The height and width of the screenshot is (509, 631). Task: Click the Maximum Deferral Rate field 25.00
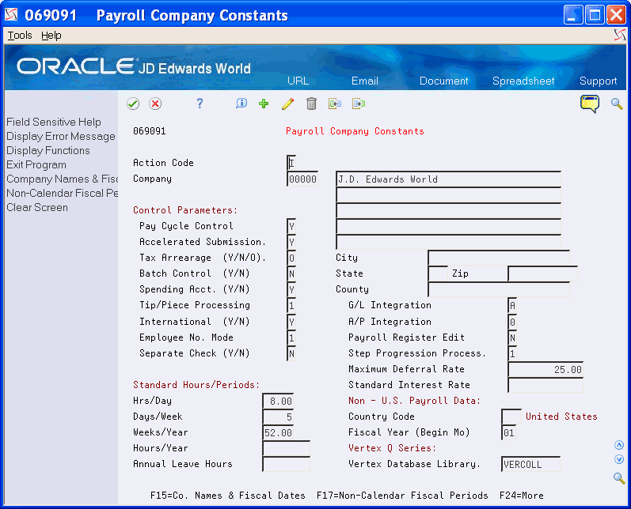[x=545, y=369]
